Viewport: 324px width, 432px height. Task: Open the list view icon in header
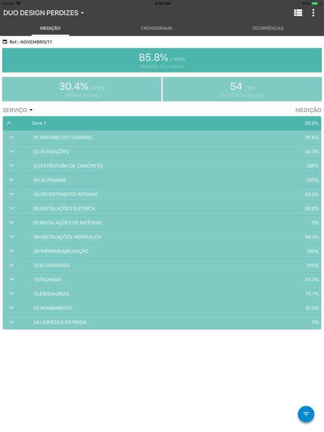tap(298, 13)
